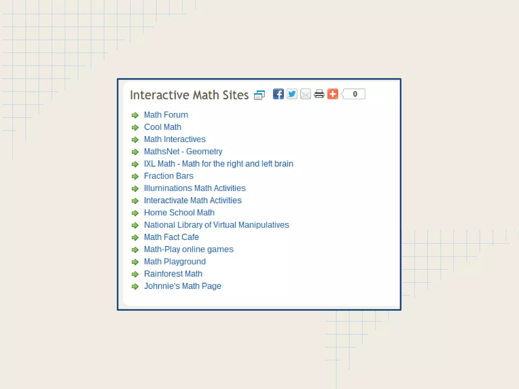Open MathsNet - Geometry link

(183, 151)
